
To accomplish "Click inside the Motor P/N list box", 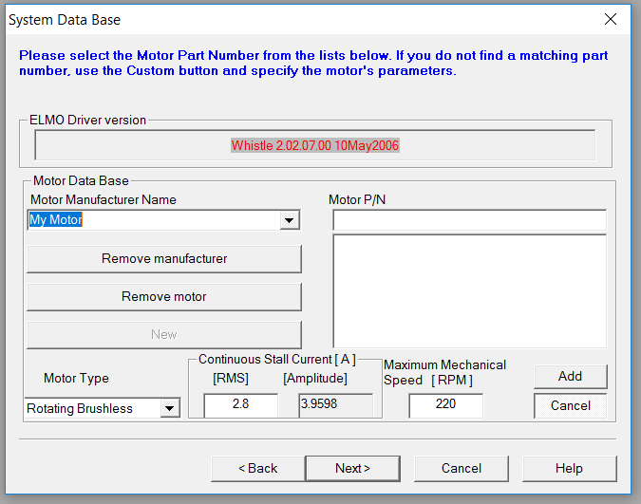I will [x=470, y=291].
